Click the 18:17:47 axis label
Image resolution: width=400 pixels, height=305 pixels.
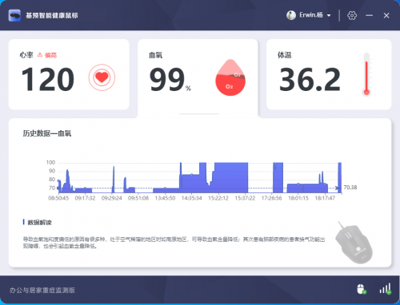[x=325, y=198]
